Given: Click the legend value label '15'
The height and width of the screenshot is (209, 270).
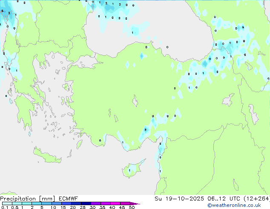Looking at the screenshot, I should pyautogui.click(x=63, y=207).
